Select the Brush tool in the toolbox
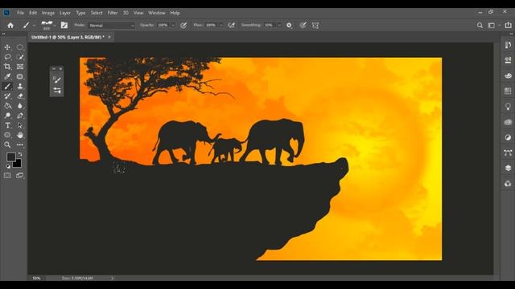Viewport: 515px width, 289px height. (x=7, y=87)
